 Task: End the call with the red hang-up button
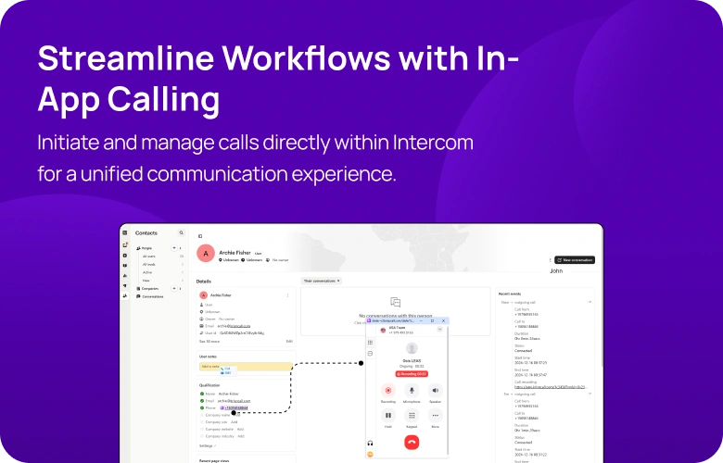pyautogui.click(x=412, y=443)
